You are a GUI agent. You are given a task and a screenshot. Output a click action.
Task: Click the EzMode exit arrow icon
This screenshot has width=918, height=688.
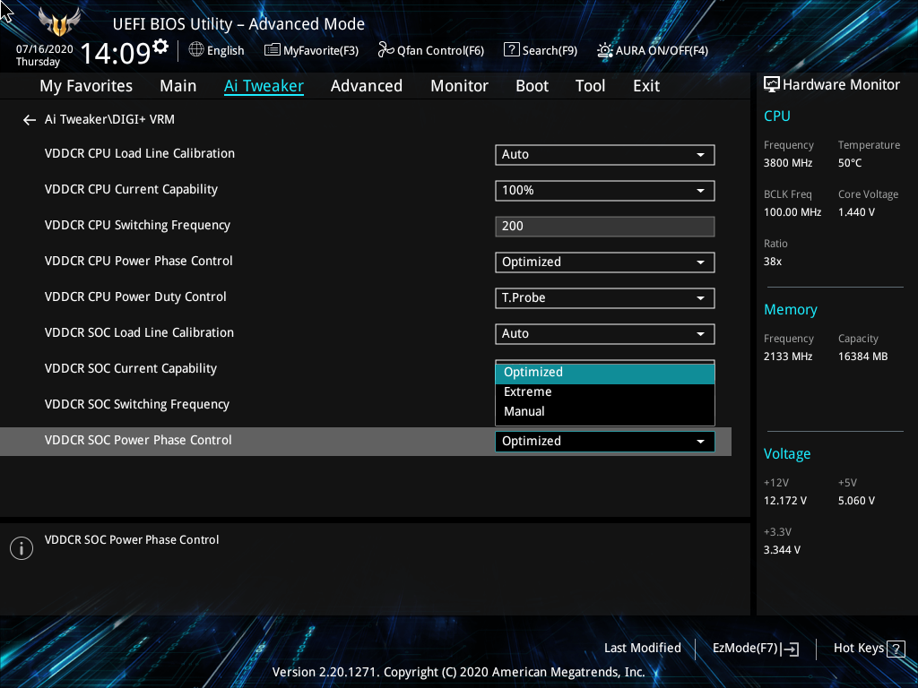(x=790, y=649)
